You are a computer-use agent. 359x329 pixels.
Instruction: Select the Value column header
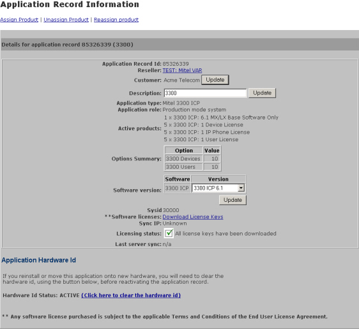(x=212, y=150)
